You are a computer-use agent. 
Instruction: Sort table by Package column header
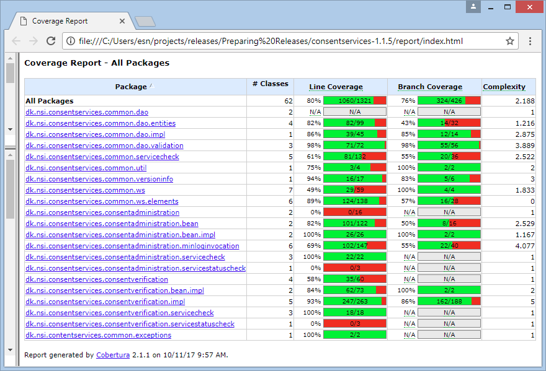pos(131,87)
